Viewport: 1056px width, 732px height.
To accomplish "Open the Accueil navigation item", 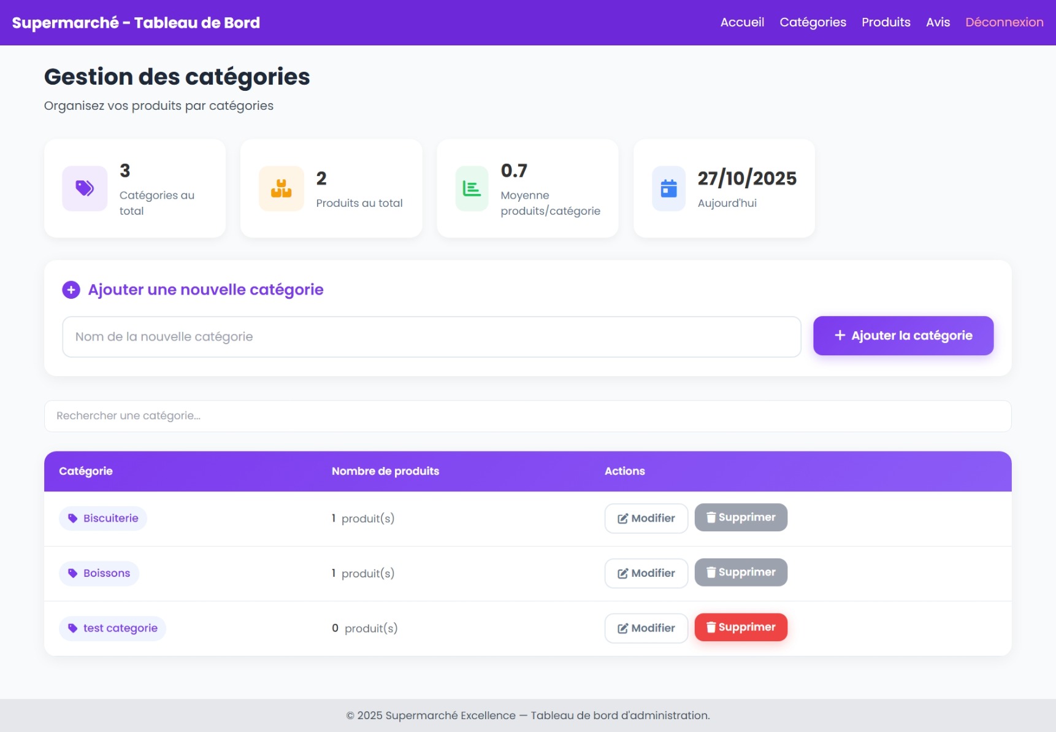I will [x=742, y=22].
